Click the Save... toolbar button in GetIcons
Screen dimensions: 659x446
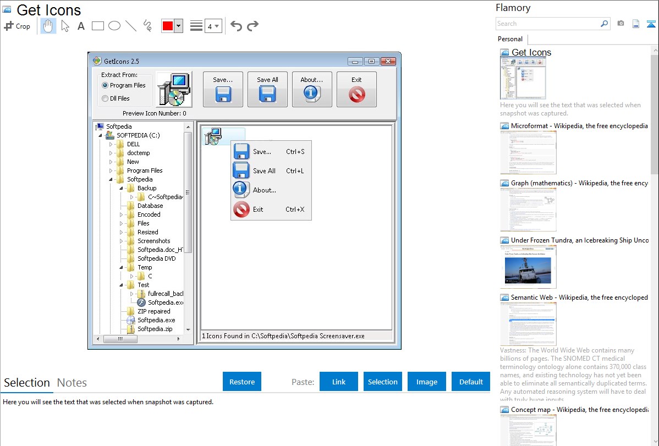[x=223, y=90]
